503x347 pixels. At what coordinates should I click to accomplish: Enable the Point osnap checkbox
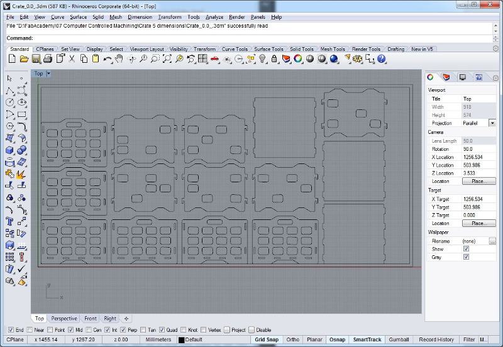coord(50,330)
